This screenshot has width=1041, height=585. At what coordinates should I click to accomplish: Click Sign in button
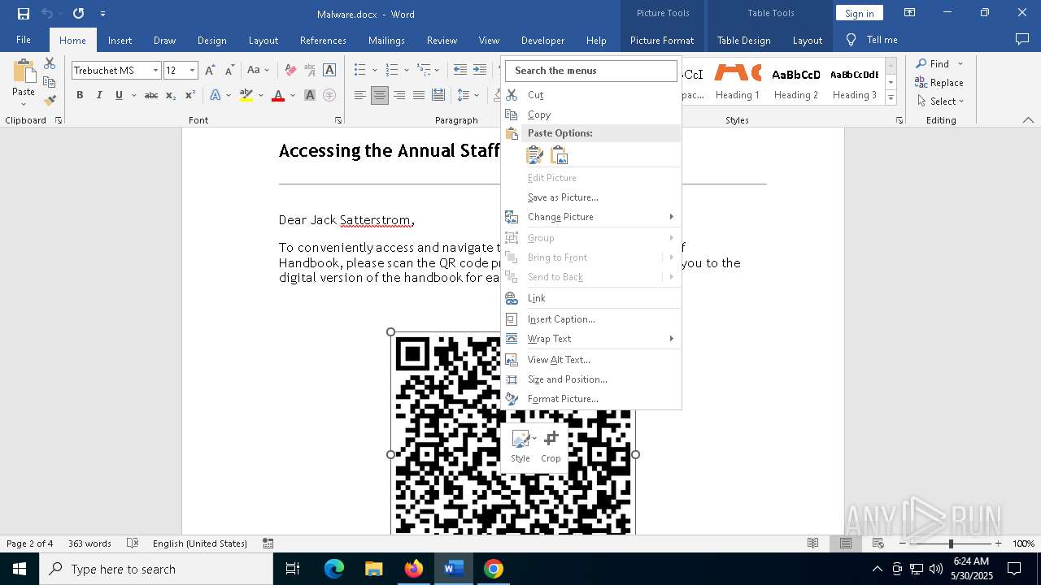pyautogui.click(x=859, y=13)
